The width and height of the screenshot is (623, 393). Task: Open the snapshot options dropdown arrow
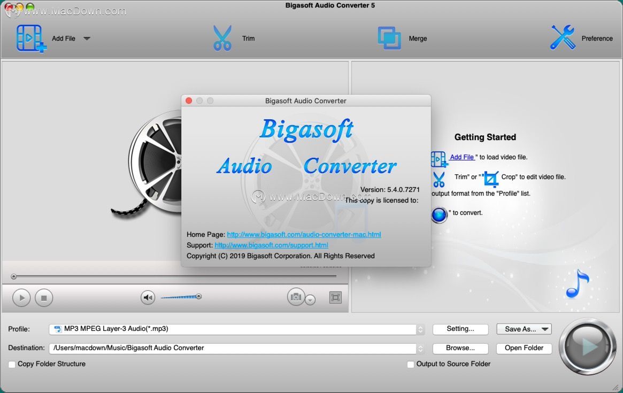tap(310, 299)
